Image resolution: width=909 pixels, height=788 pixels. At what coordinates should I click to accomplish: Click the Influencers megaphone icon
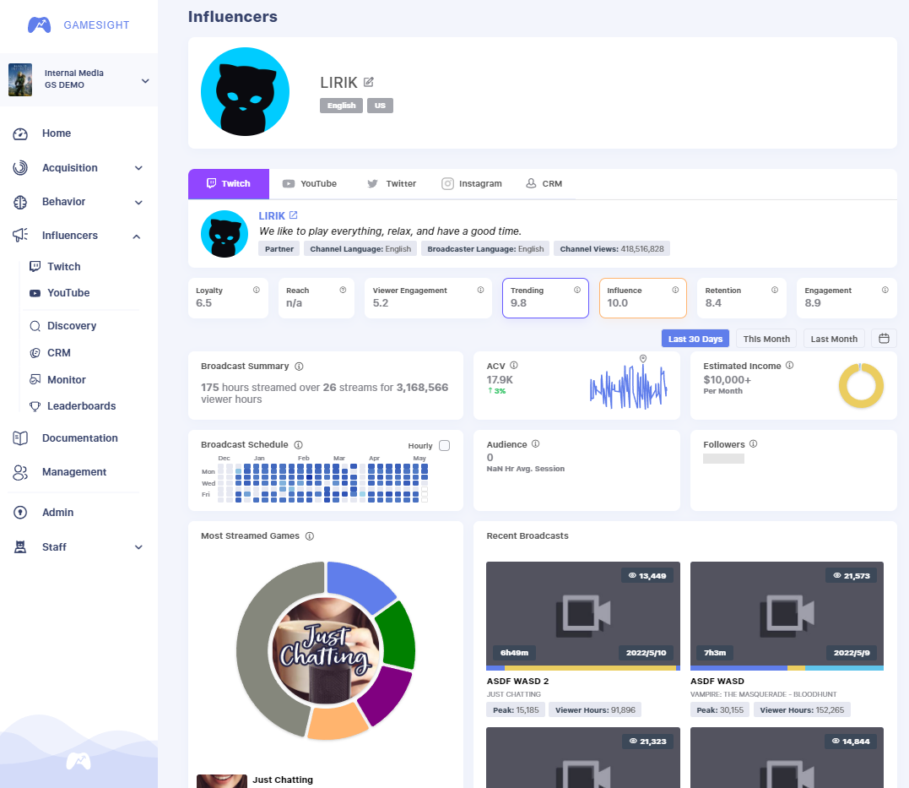click(20, 235)
